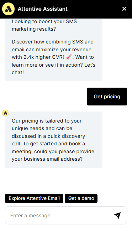Click the 'Looking to boost your SMS' paragraph
The width and height of the screenshot is (132, 228).
click(x=44, y=25)
